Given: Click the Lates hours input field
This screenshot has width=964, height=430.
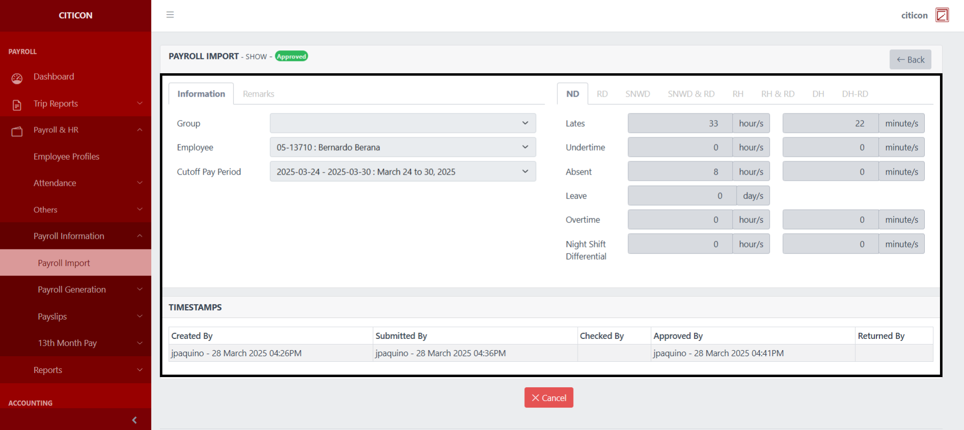Looking at the screenshot, I should (680, 123).
